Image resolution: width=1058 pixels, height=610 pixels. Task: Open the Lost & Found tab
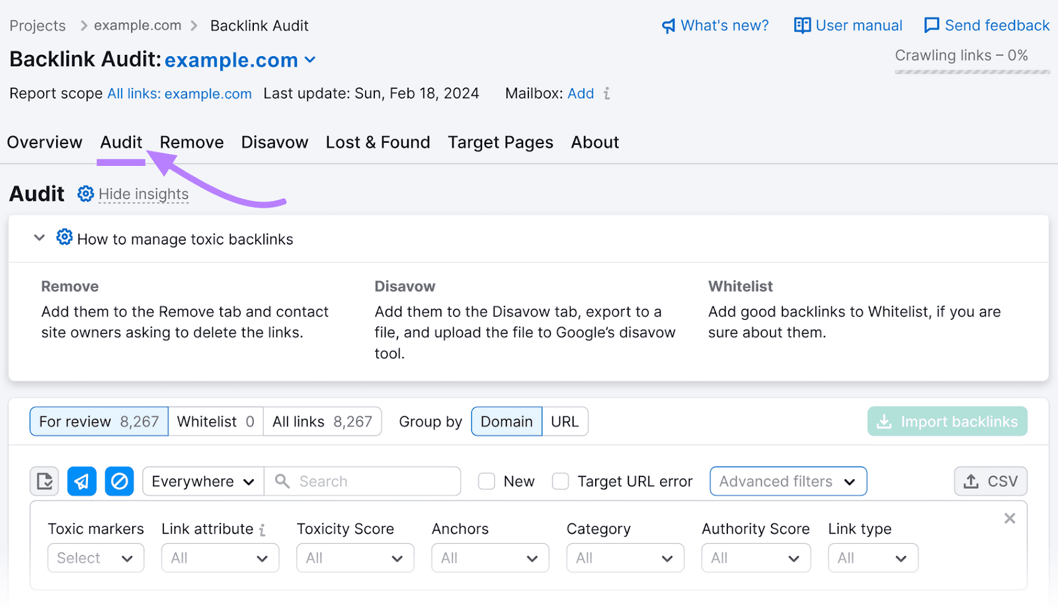click(x=378, y=142)
